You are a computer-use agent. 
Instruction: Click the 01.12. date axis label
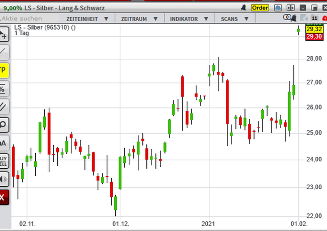pyautogui.click(x=121, y=224)
